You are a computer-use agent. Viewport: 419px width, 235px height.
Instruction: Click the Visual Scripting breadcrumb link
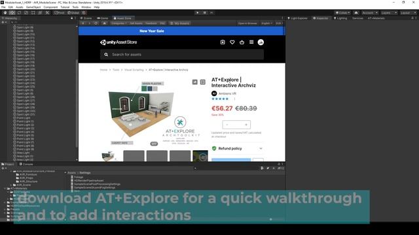click(x=134, y=70)
